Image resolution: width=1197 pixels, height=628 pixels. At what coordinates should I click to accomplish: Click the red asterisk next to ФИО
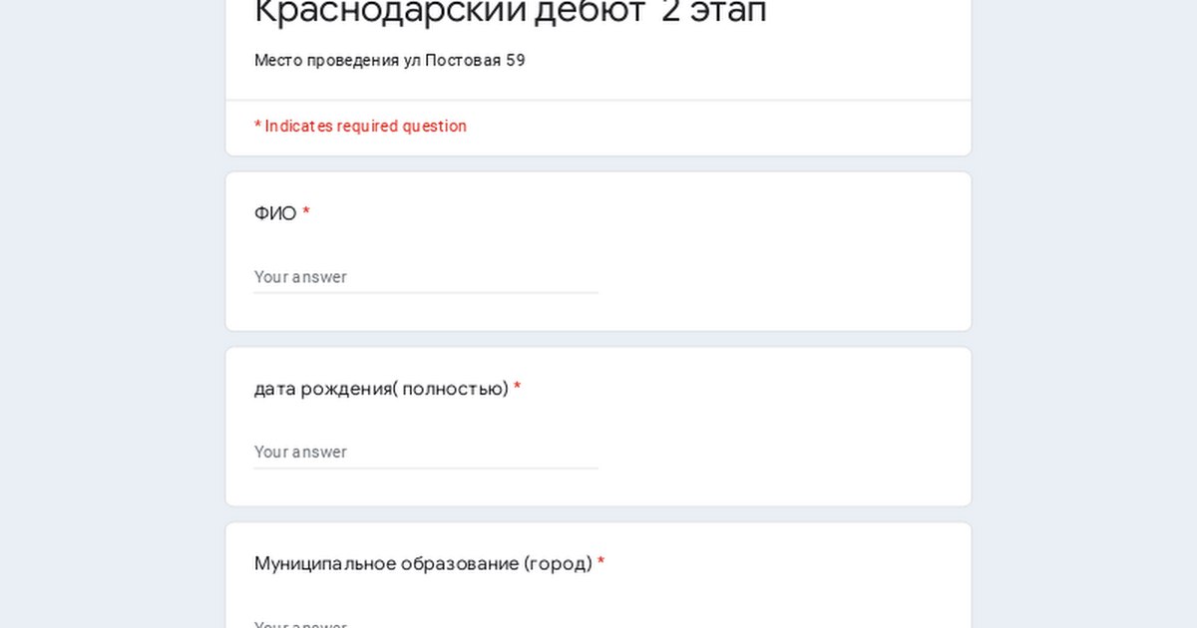point(305,212)
